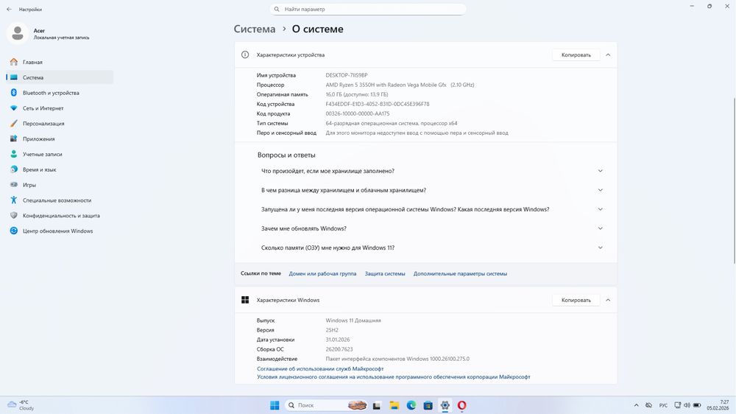
Task: Open Учетные записи settings
Action: (60, 154)
